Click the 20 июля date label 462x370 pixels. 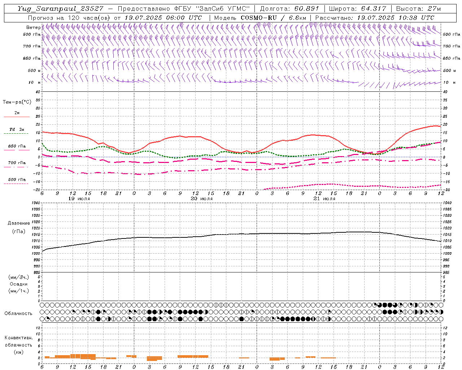pyautogui.click(x=202, y=199)
